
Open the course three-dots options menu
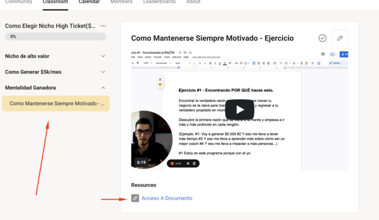pos(103,26)
